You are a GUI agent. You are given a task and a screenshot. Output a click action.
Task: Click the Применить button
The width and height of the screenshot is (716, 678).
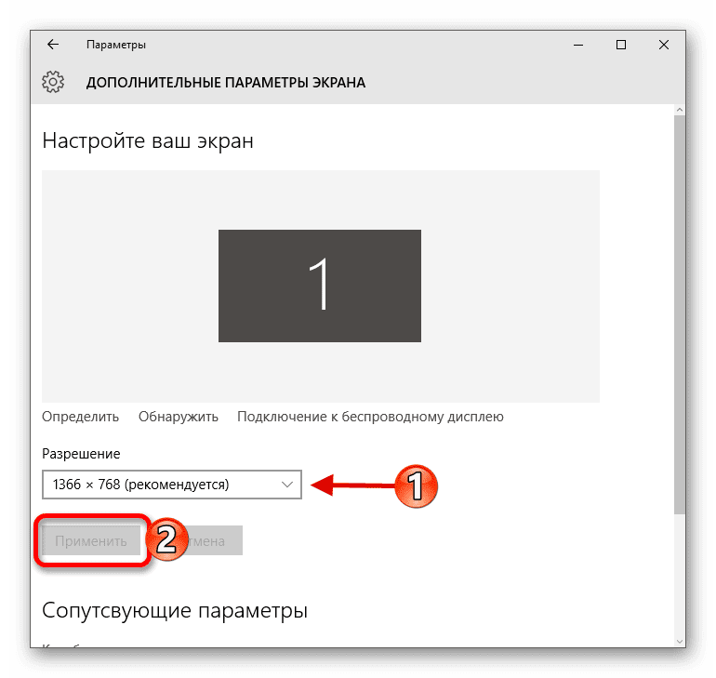91,540
